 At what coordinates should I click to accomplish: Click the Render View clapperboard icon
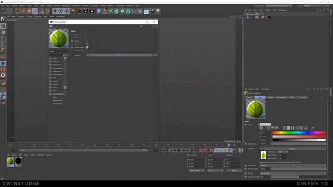pyautogui.click(x=80, y=11)
